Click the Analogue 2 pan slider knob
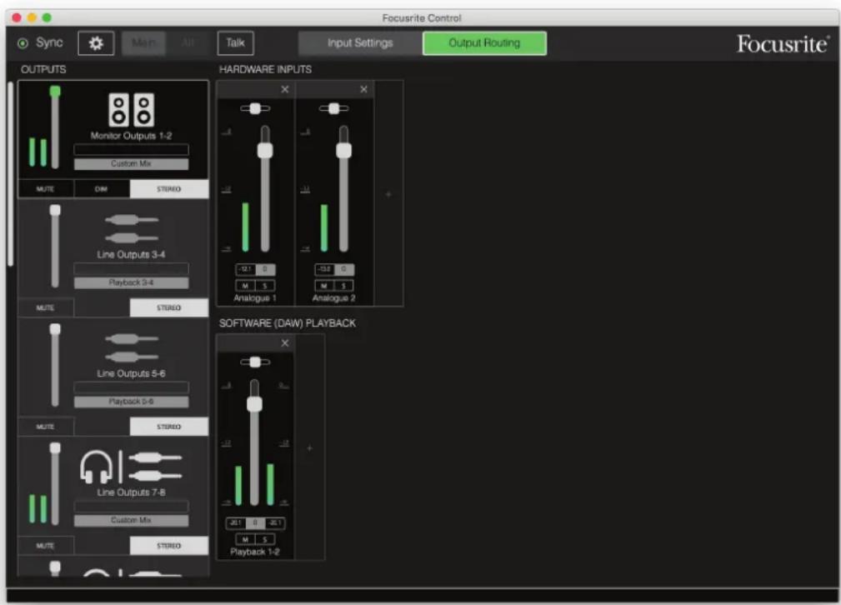The width and height of the screenshot is (841, 605). pos(334,109)
